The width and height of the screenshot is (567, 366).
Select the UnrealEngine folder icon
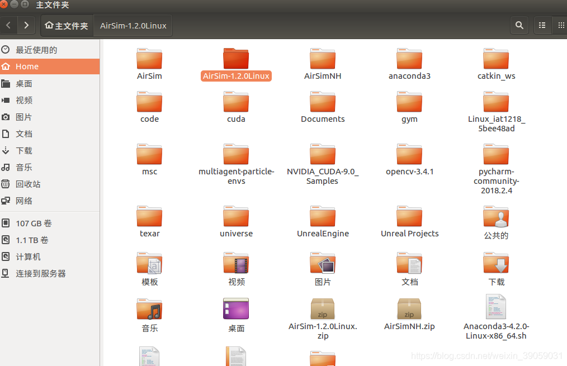pos(323,216)
